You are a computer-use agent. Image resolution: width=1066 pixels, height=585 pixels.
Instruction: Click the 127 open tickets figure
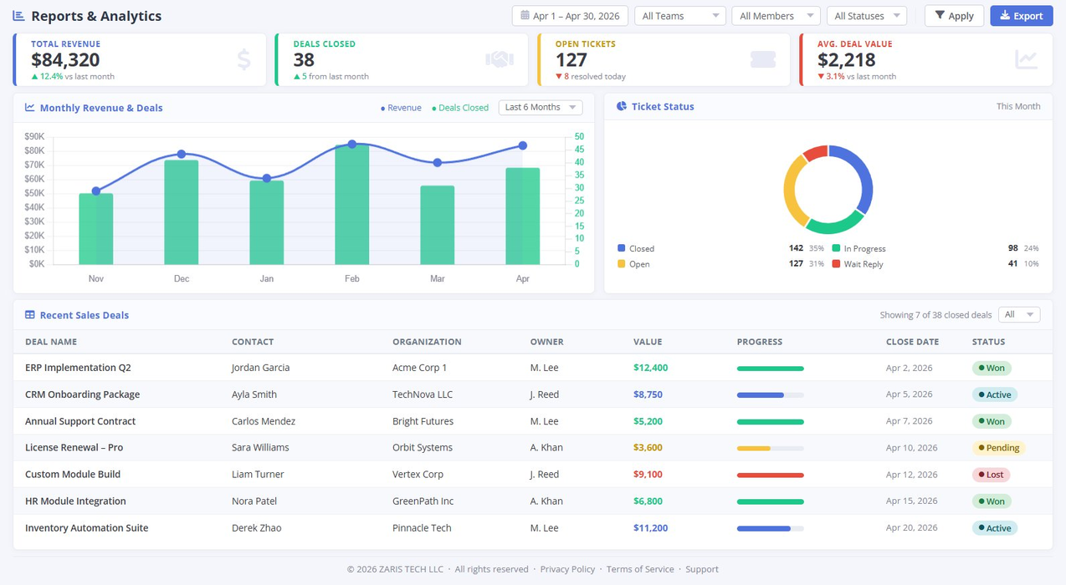(571, 59)
